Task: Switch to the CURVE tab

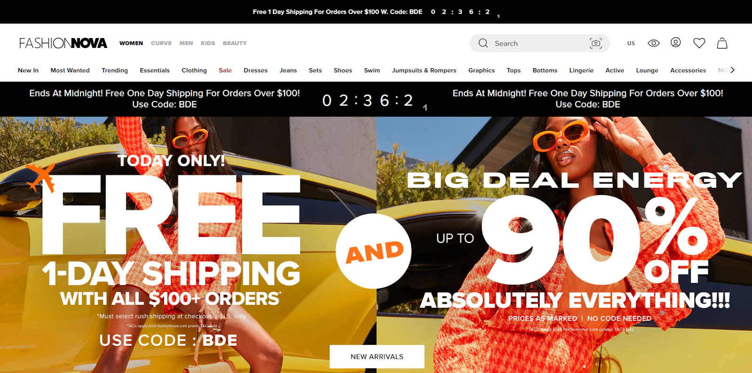Action: [161, 43]
